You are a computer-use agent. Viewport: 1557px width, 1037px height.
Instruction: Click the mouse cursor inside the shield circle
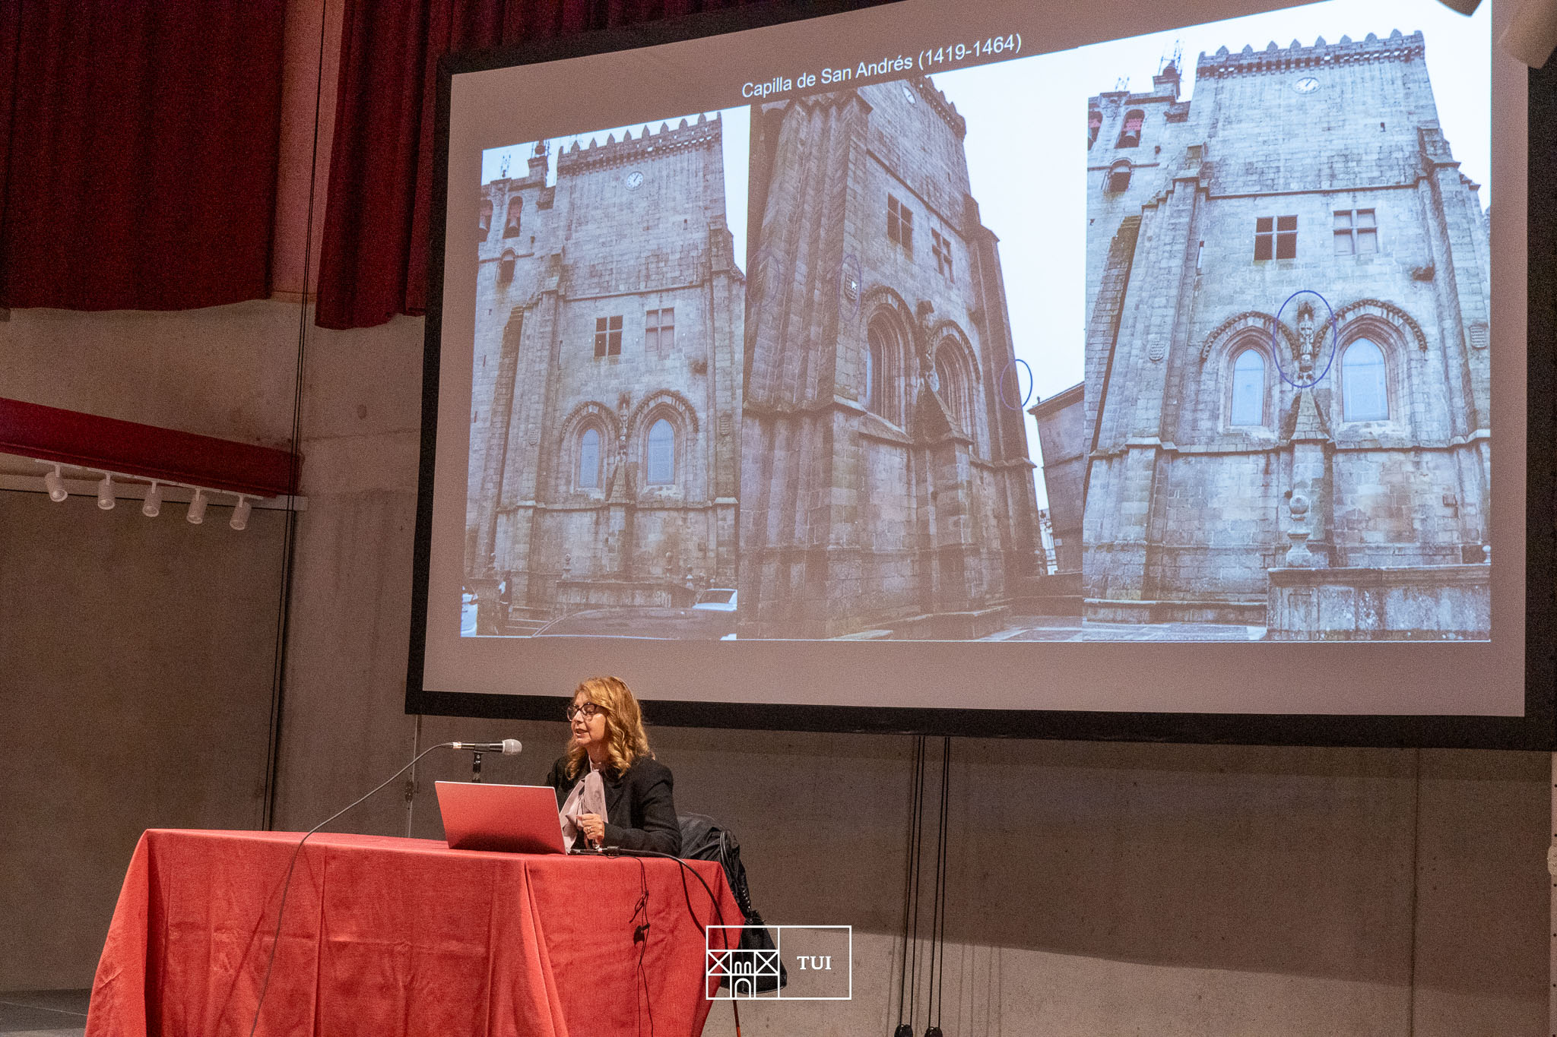[852, 285]
